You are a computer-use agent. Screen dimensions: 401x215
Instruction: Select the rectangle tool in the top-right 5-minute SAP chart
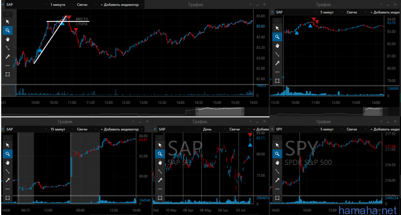click(x=277, y=81)
